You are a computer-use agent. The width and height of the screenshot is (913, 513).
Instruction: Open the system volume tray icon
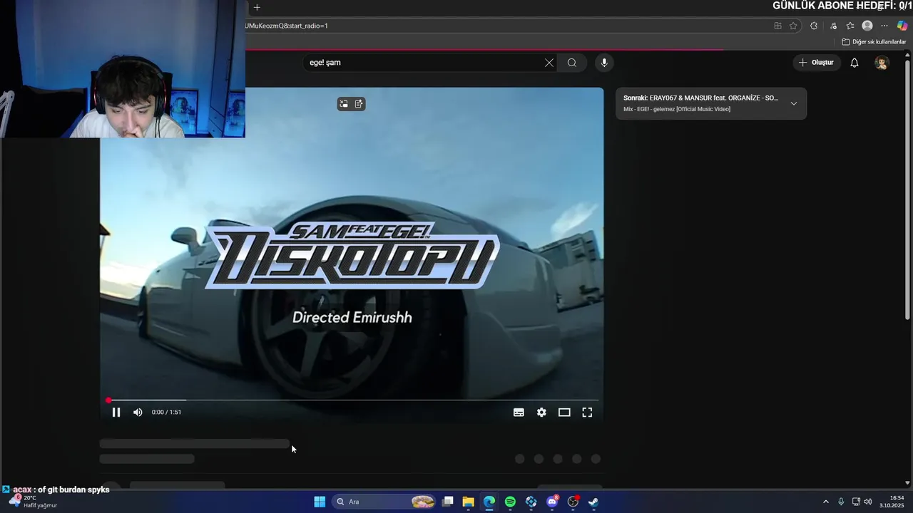pyautogui.click(x=868, y=502)
